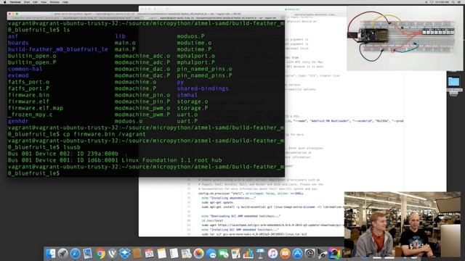
Task: Open the Terminal application menu
Action: (15, 2)
